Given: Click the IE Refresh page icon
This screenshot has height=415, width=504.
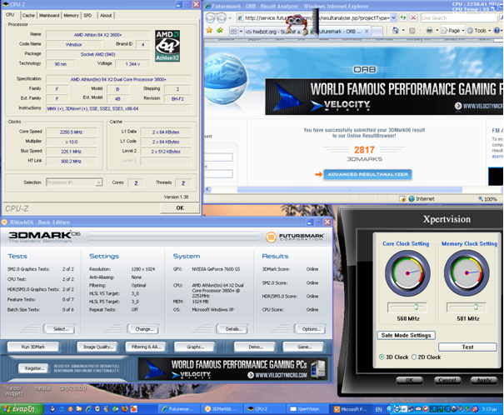Looking at the screenshot, I should [x=403, y=17].
